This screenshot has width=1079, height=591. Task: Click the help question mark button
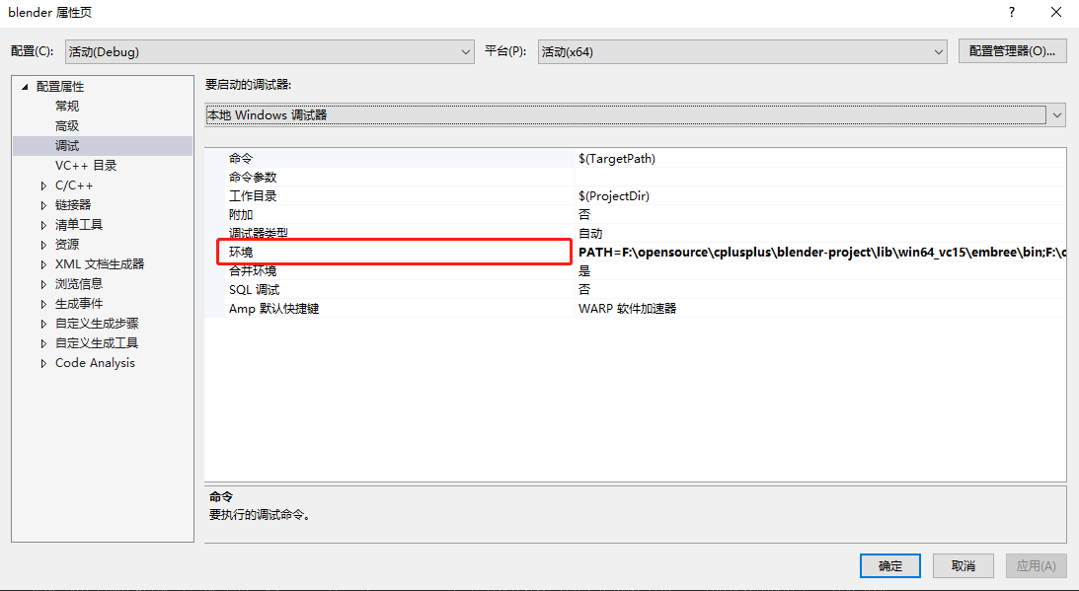pyautogui.click(x=1012, y=13)
